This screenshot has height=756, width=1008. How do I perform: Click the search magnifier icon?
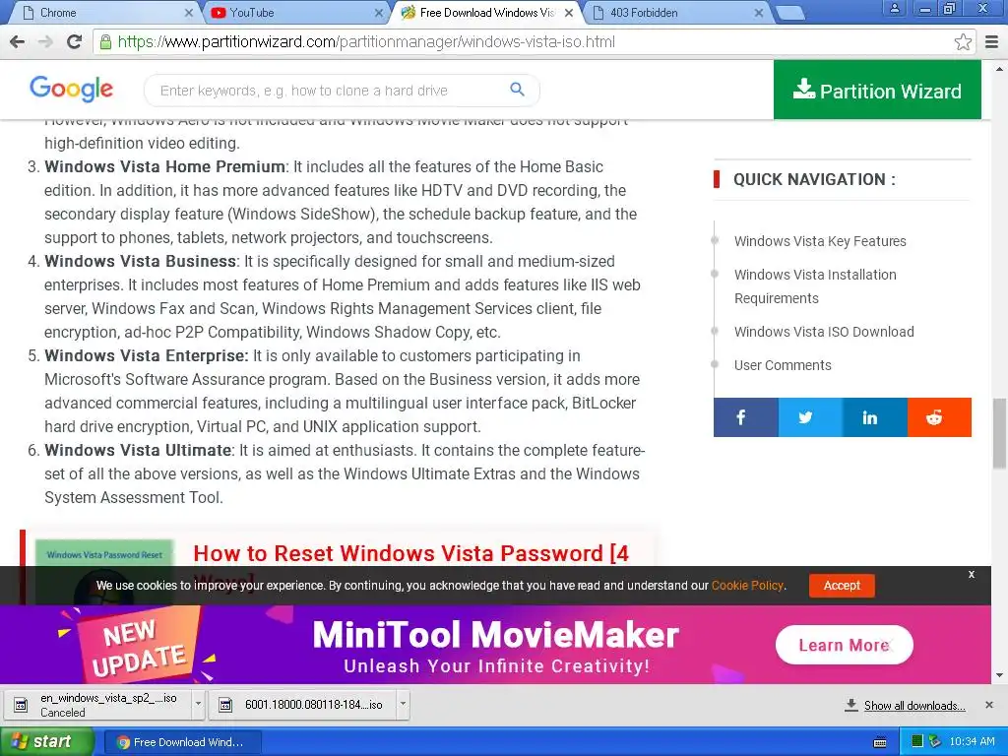(517, 90)
